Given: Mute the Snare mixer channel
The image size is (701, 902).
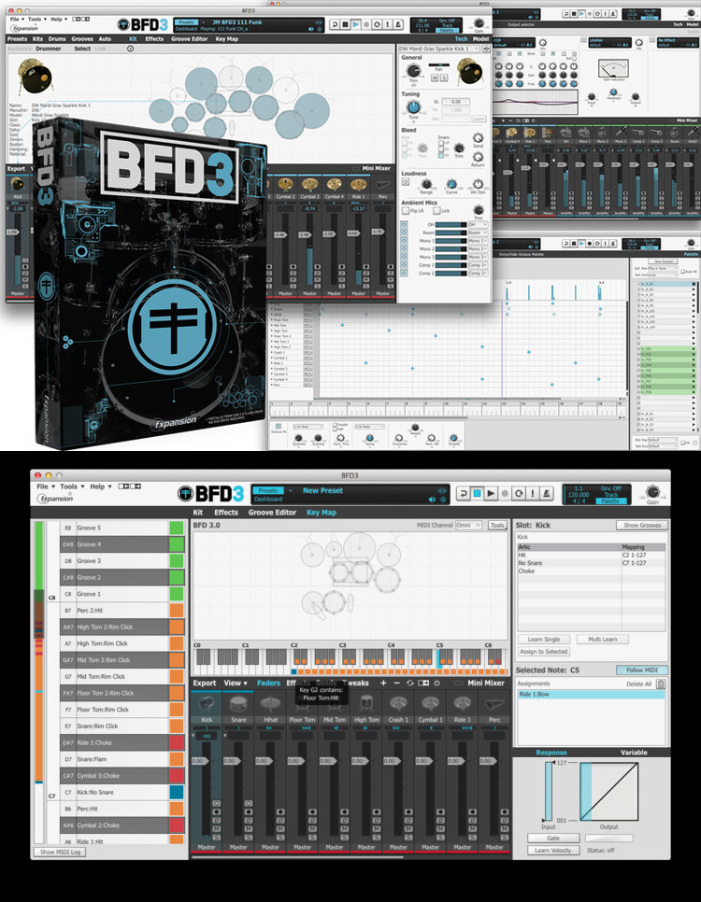Looking at the screenshot, I should (249, 828).
